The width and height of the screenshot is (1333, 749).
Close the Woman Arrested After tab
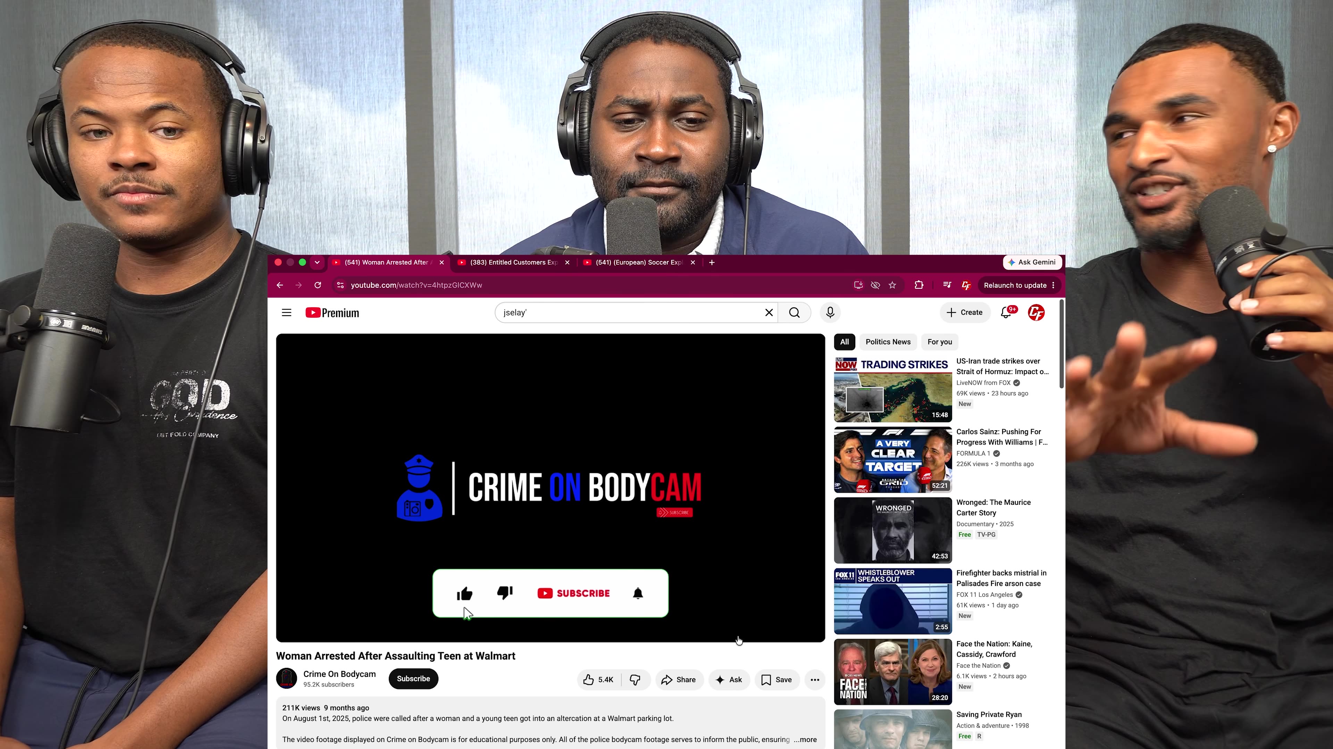coord(442,262)
